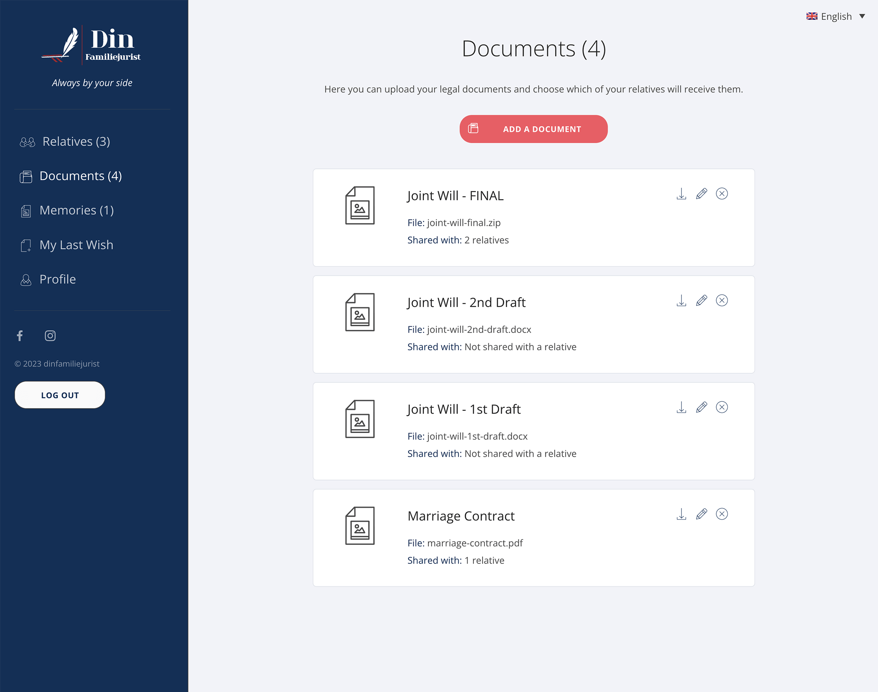This screenshot has width=878, height=692.
Task: Edit the Joint Will - 2nd Draft entry
Action: point(701,300)
